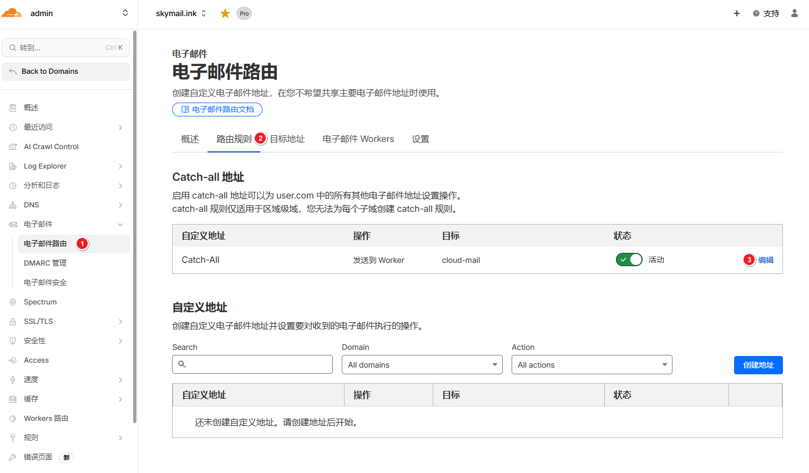
Task: Open the All actions dropdown
Action: (x=591, y=365)
